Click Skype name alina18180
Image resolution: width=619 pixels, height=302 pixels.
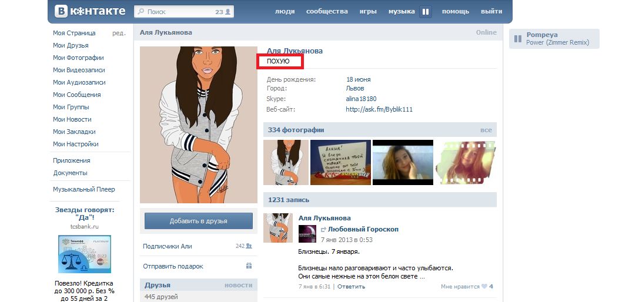[x=361, y=99]
